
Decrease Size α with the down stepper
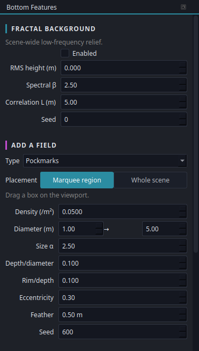(x=183, y=250)
